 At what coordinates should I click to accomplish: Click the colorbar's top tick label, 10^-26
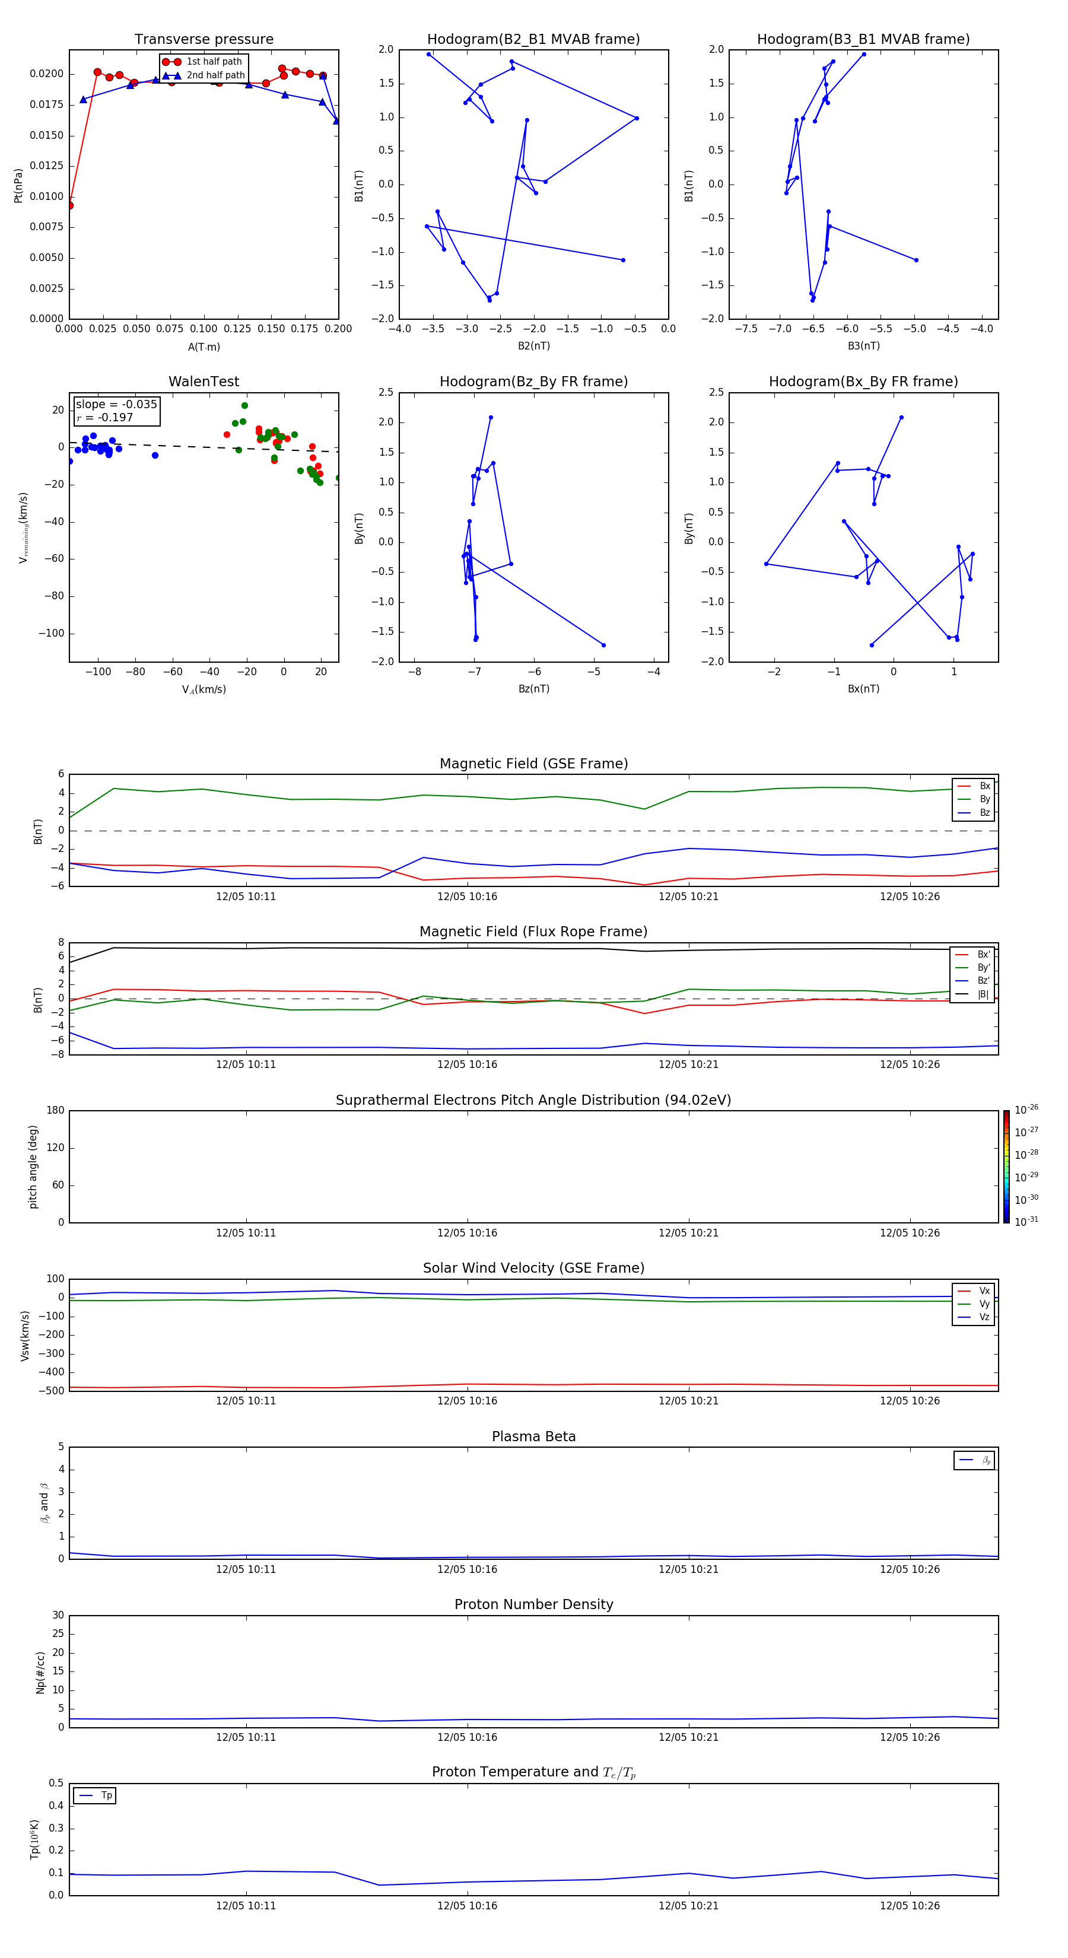click(1026, 1110)
